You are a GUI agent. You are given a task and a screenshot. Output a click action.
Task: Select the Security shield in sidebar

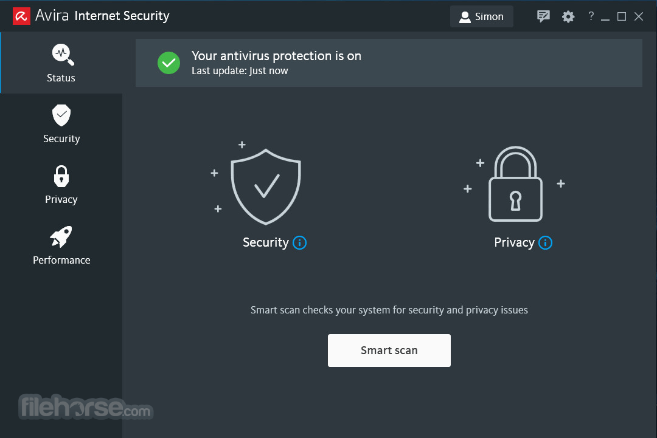click(61, 124)
